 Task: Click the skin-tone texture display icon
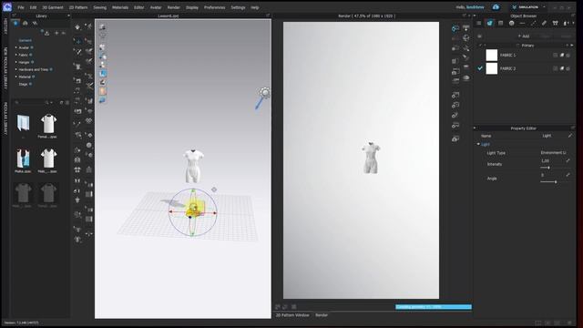[103, 91]
